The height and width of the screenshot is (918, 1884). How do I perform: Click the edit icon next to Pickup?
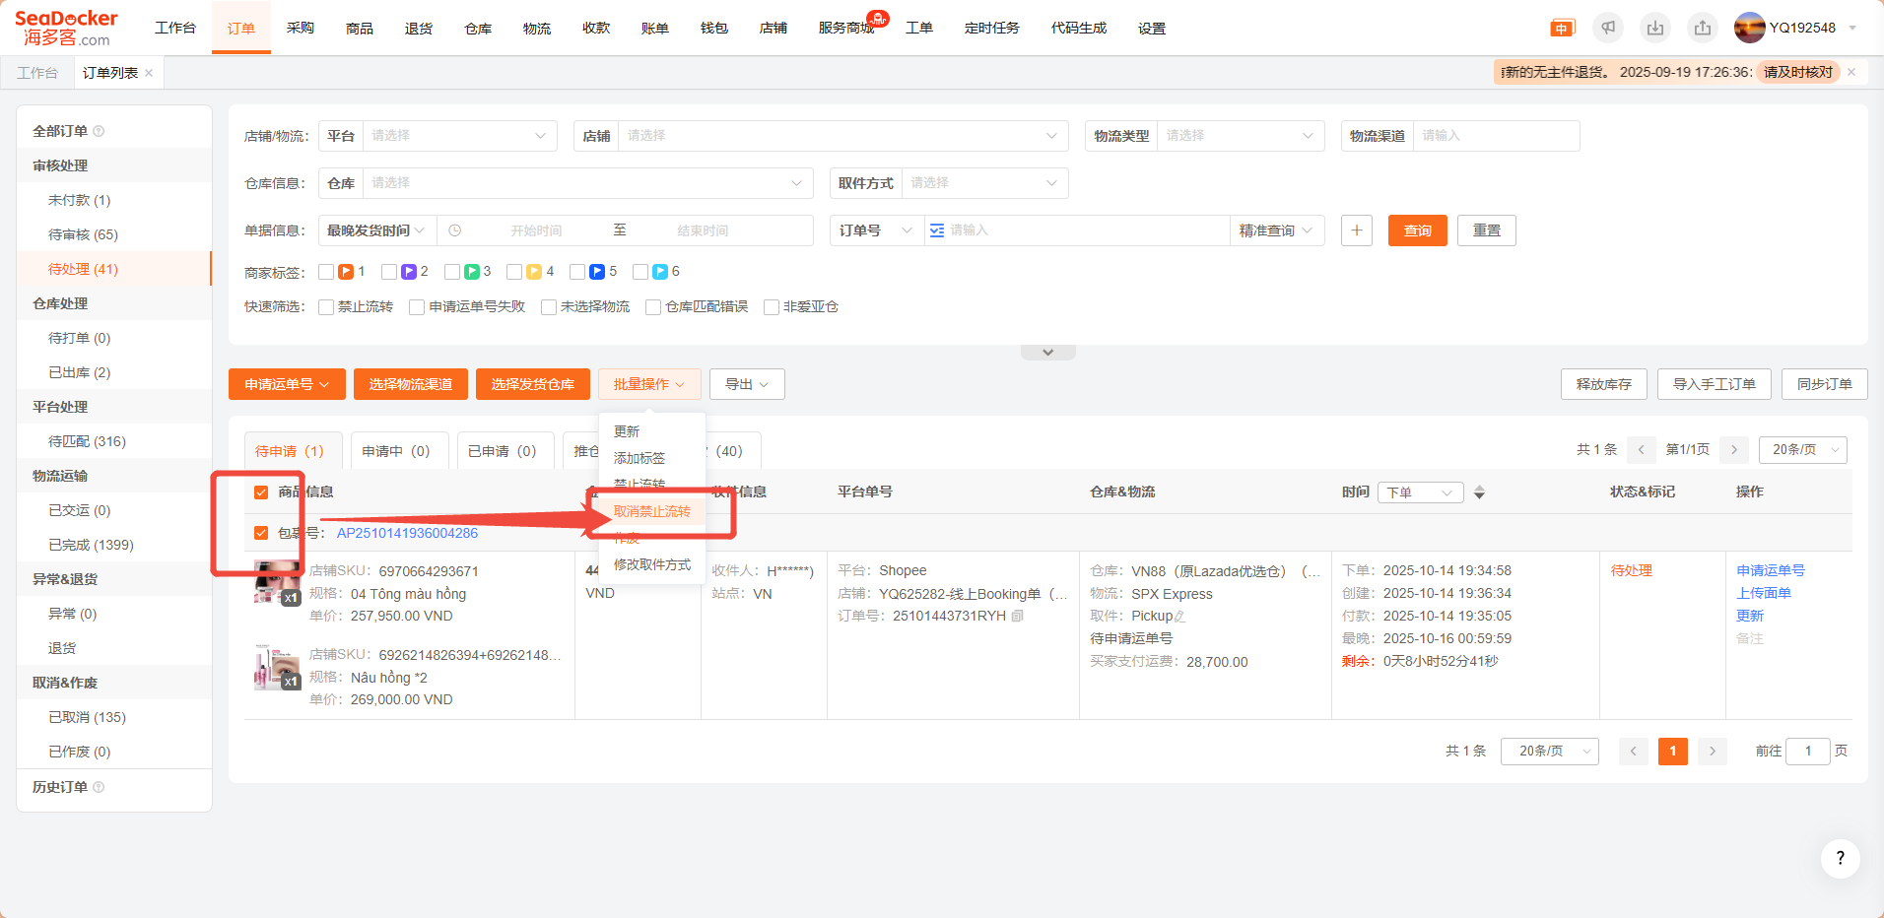[x=1180, y=617]
